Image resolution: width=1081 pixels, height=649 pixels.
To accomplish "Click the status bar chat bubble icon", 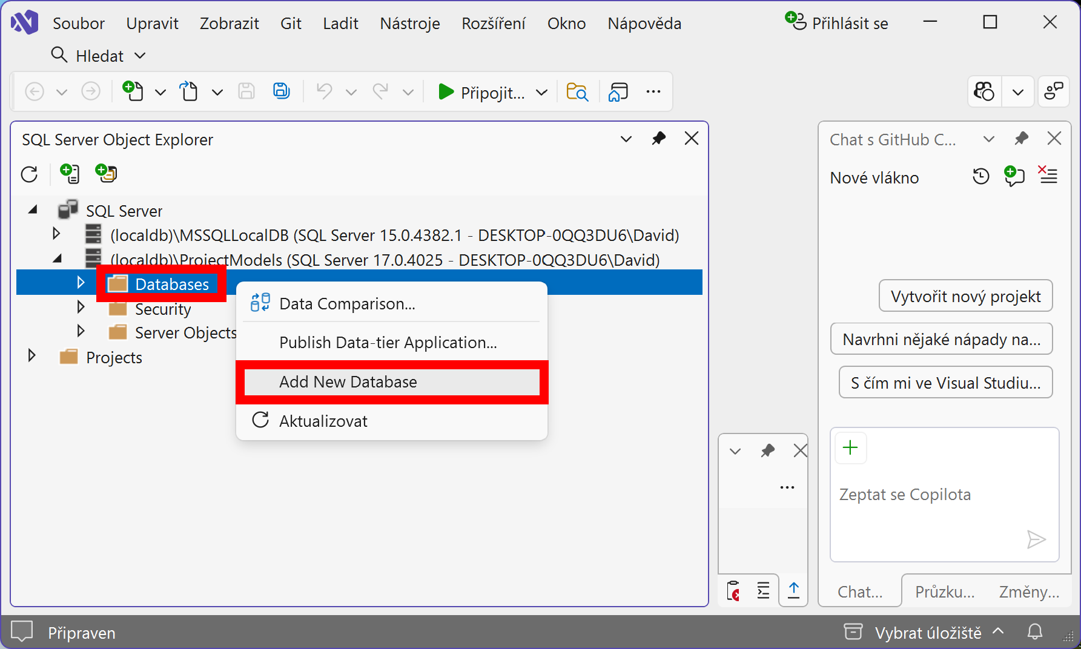I will [22, 632].
